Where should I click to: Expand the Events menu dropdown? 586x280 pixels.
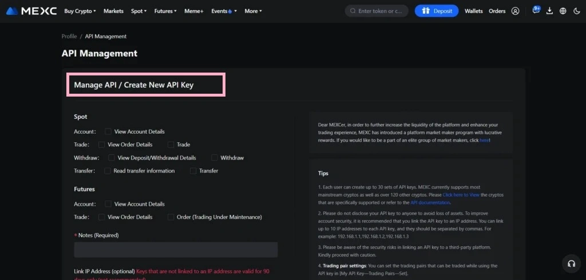(x=224, y=11)
